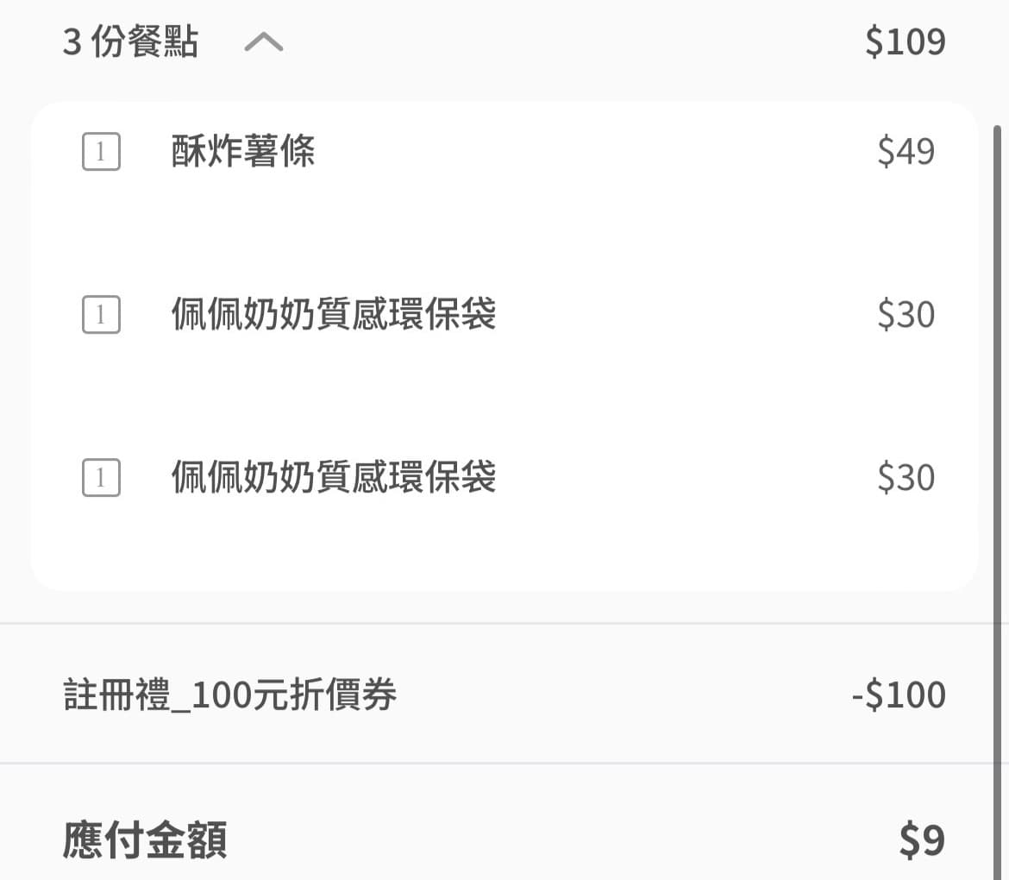Click the -$100 coupon discount amount
Screen dimensions: 1009x880
pyautogui.click(x=899, y=695)
